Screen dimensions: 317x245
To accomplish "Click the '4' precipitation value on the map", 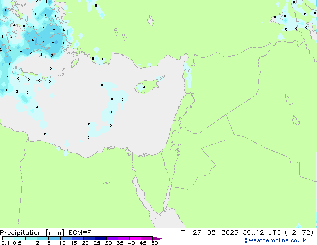I will (x=33, y=40).
